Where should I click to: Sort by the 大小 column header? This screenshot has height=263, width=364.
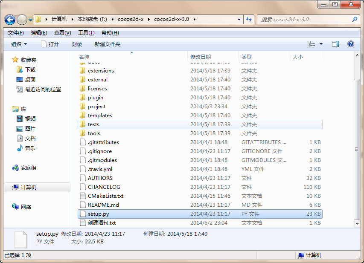pos(297,57)
